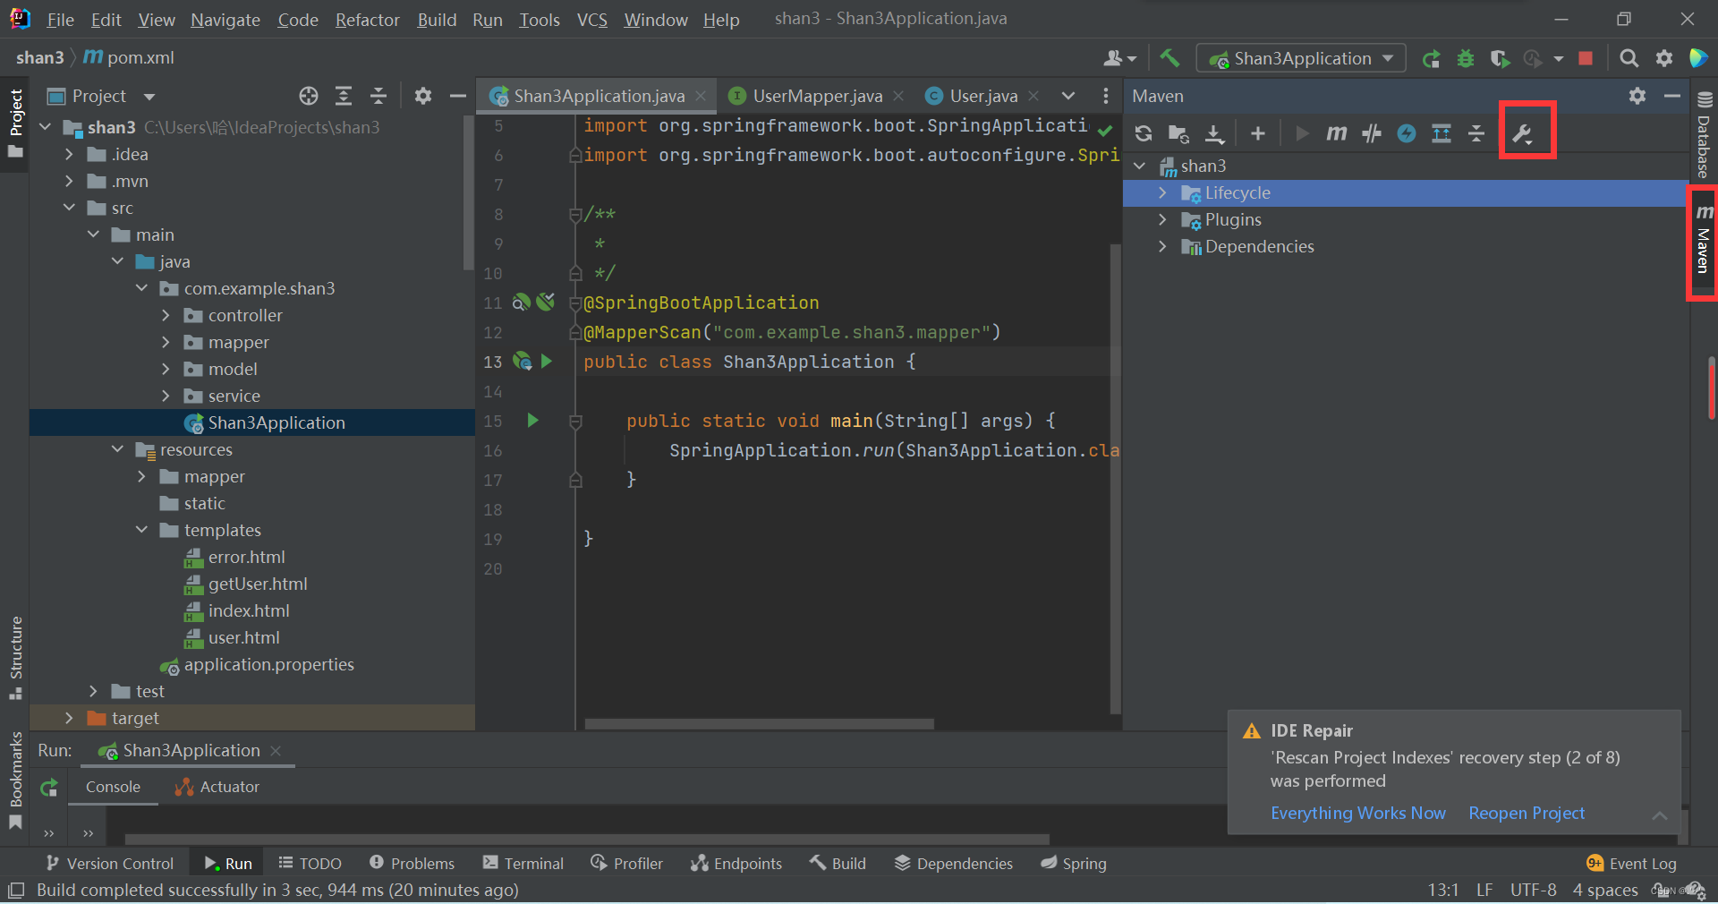This screenshot has height=904, width=1718.
Task: Open Version Control tool window
Action: [x=109, y=864]
